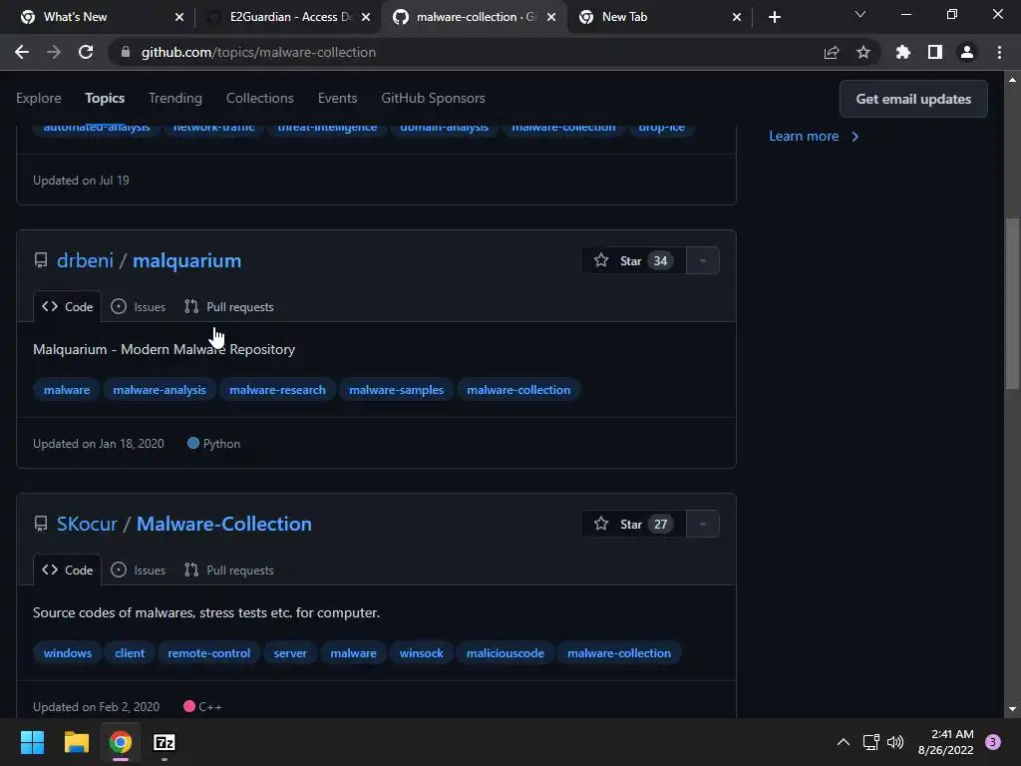This screenshot has width=1021, height=766.
Task: Go forward using browser forward arrow
Action: click(54, 52)
